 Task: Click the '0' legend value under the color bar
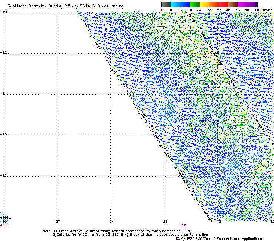pyautogui.click(x=162, y=10)
